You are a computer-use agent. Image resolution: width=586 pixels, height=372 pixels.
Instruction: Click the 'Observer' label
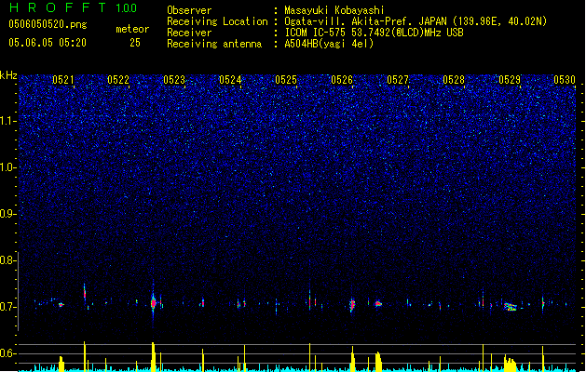189,10
